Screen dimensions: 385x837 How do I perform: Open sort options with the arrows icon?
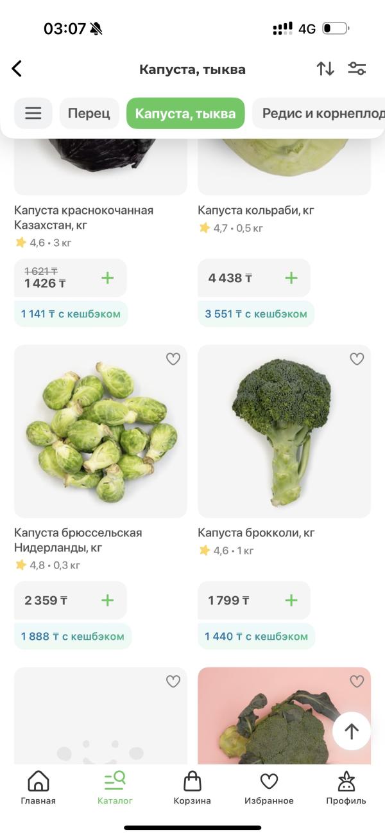(x=325, y=69)
